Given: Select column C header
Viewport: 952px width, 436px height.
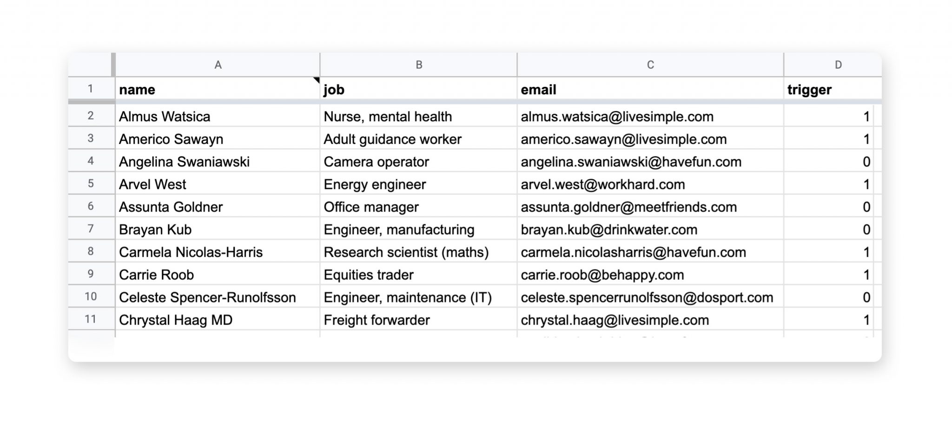Looking at the screenshot, I should pos(650,65).
